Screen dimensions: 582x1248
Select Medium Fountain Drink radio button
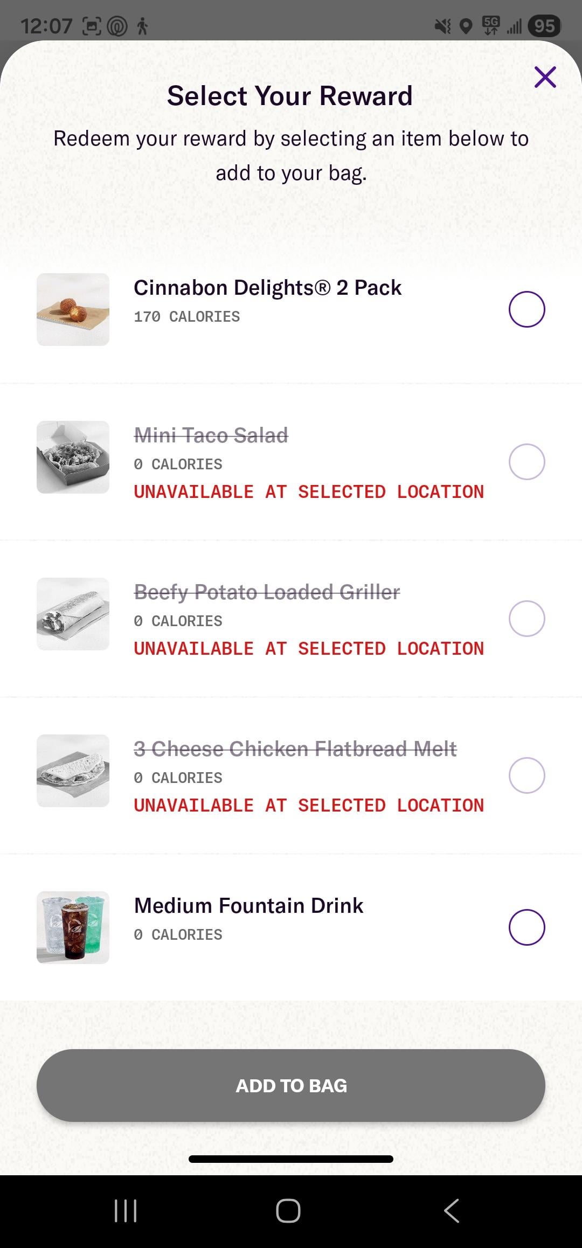coord(526,927)
